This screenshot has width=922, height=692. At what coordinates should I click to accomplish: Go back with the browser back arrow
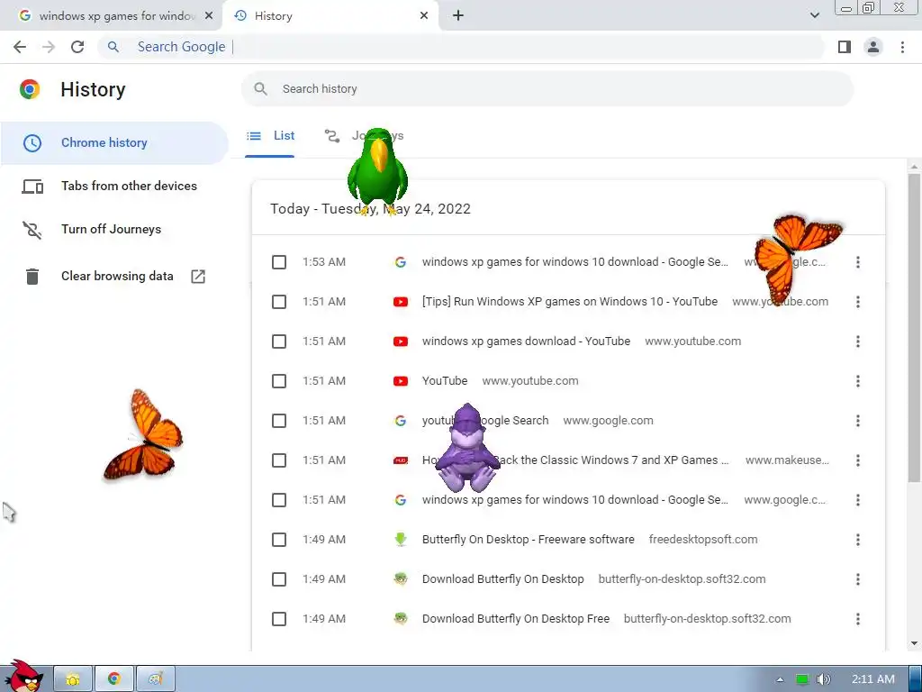click(20, 47)
